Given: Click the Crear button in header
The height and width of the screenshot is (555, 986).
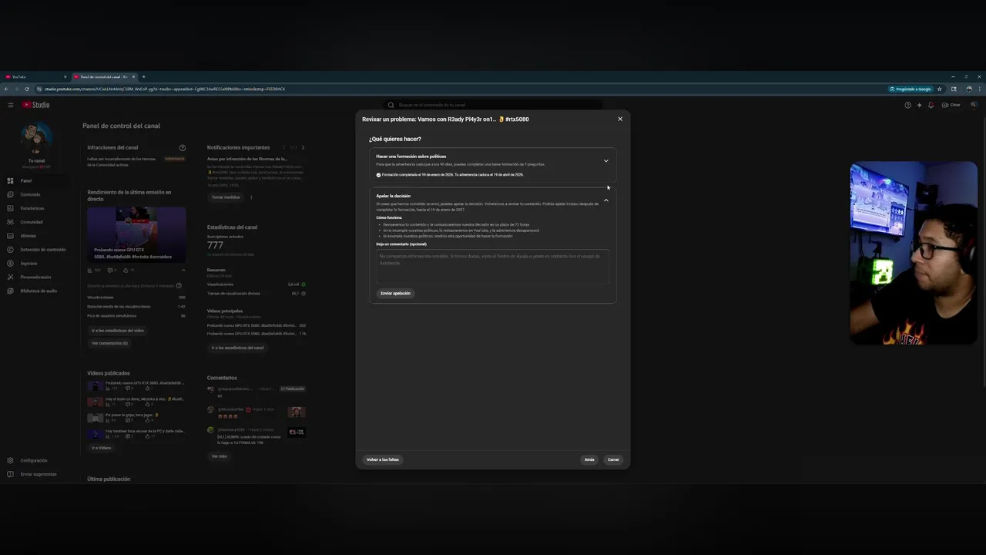Looking at the screenshot, I should click(951, 105).
